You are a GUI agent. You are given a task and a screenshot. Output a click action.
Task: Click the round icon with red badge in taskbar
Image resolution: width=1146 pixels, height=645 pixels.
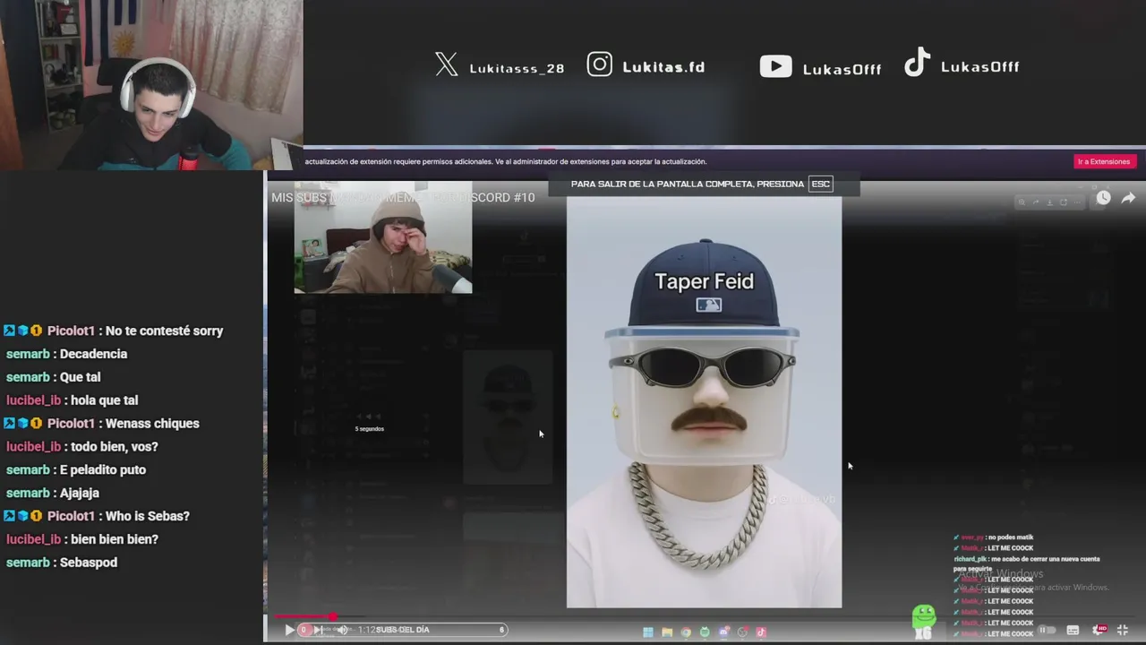[742, 632]
